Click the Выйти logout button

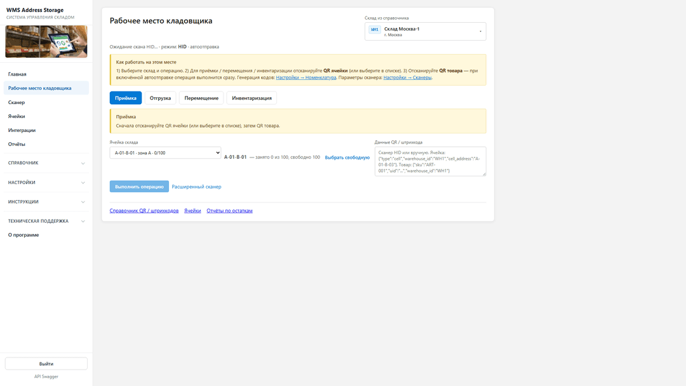(46, 364)
